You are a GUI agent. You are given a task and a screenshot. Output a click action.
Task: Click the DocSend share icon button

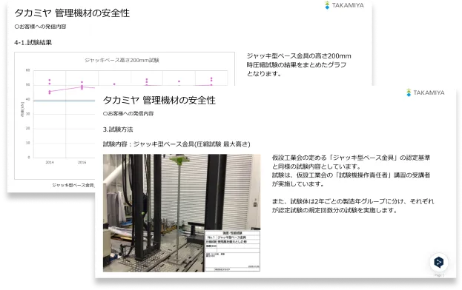(x=439, y=262)
